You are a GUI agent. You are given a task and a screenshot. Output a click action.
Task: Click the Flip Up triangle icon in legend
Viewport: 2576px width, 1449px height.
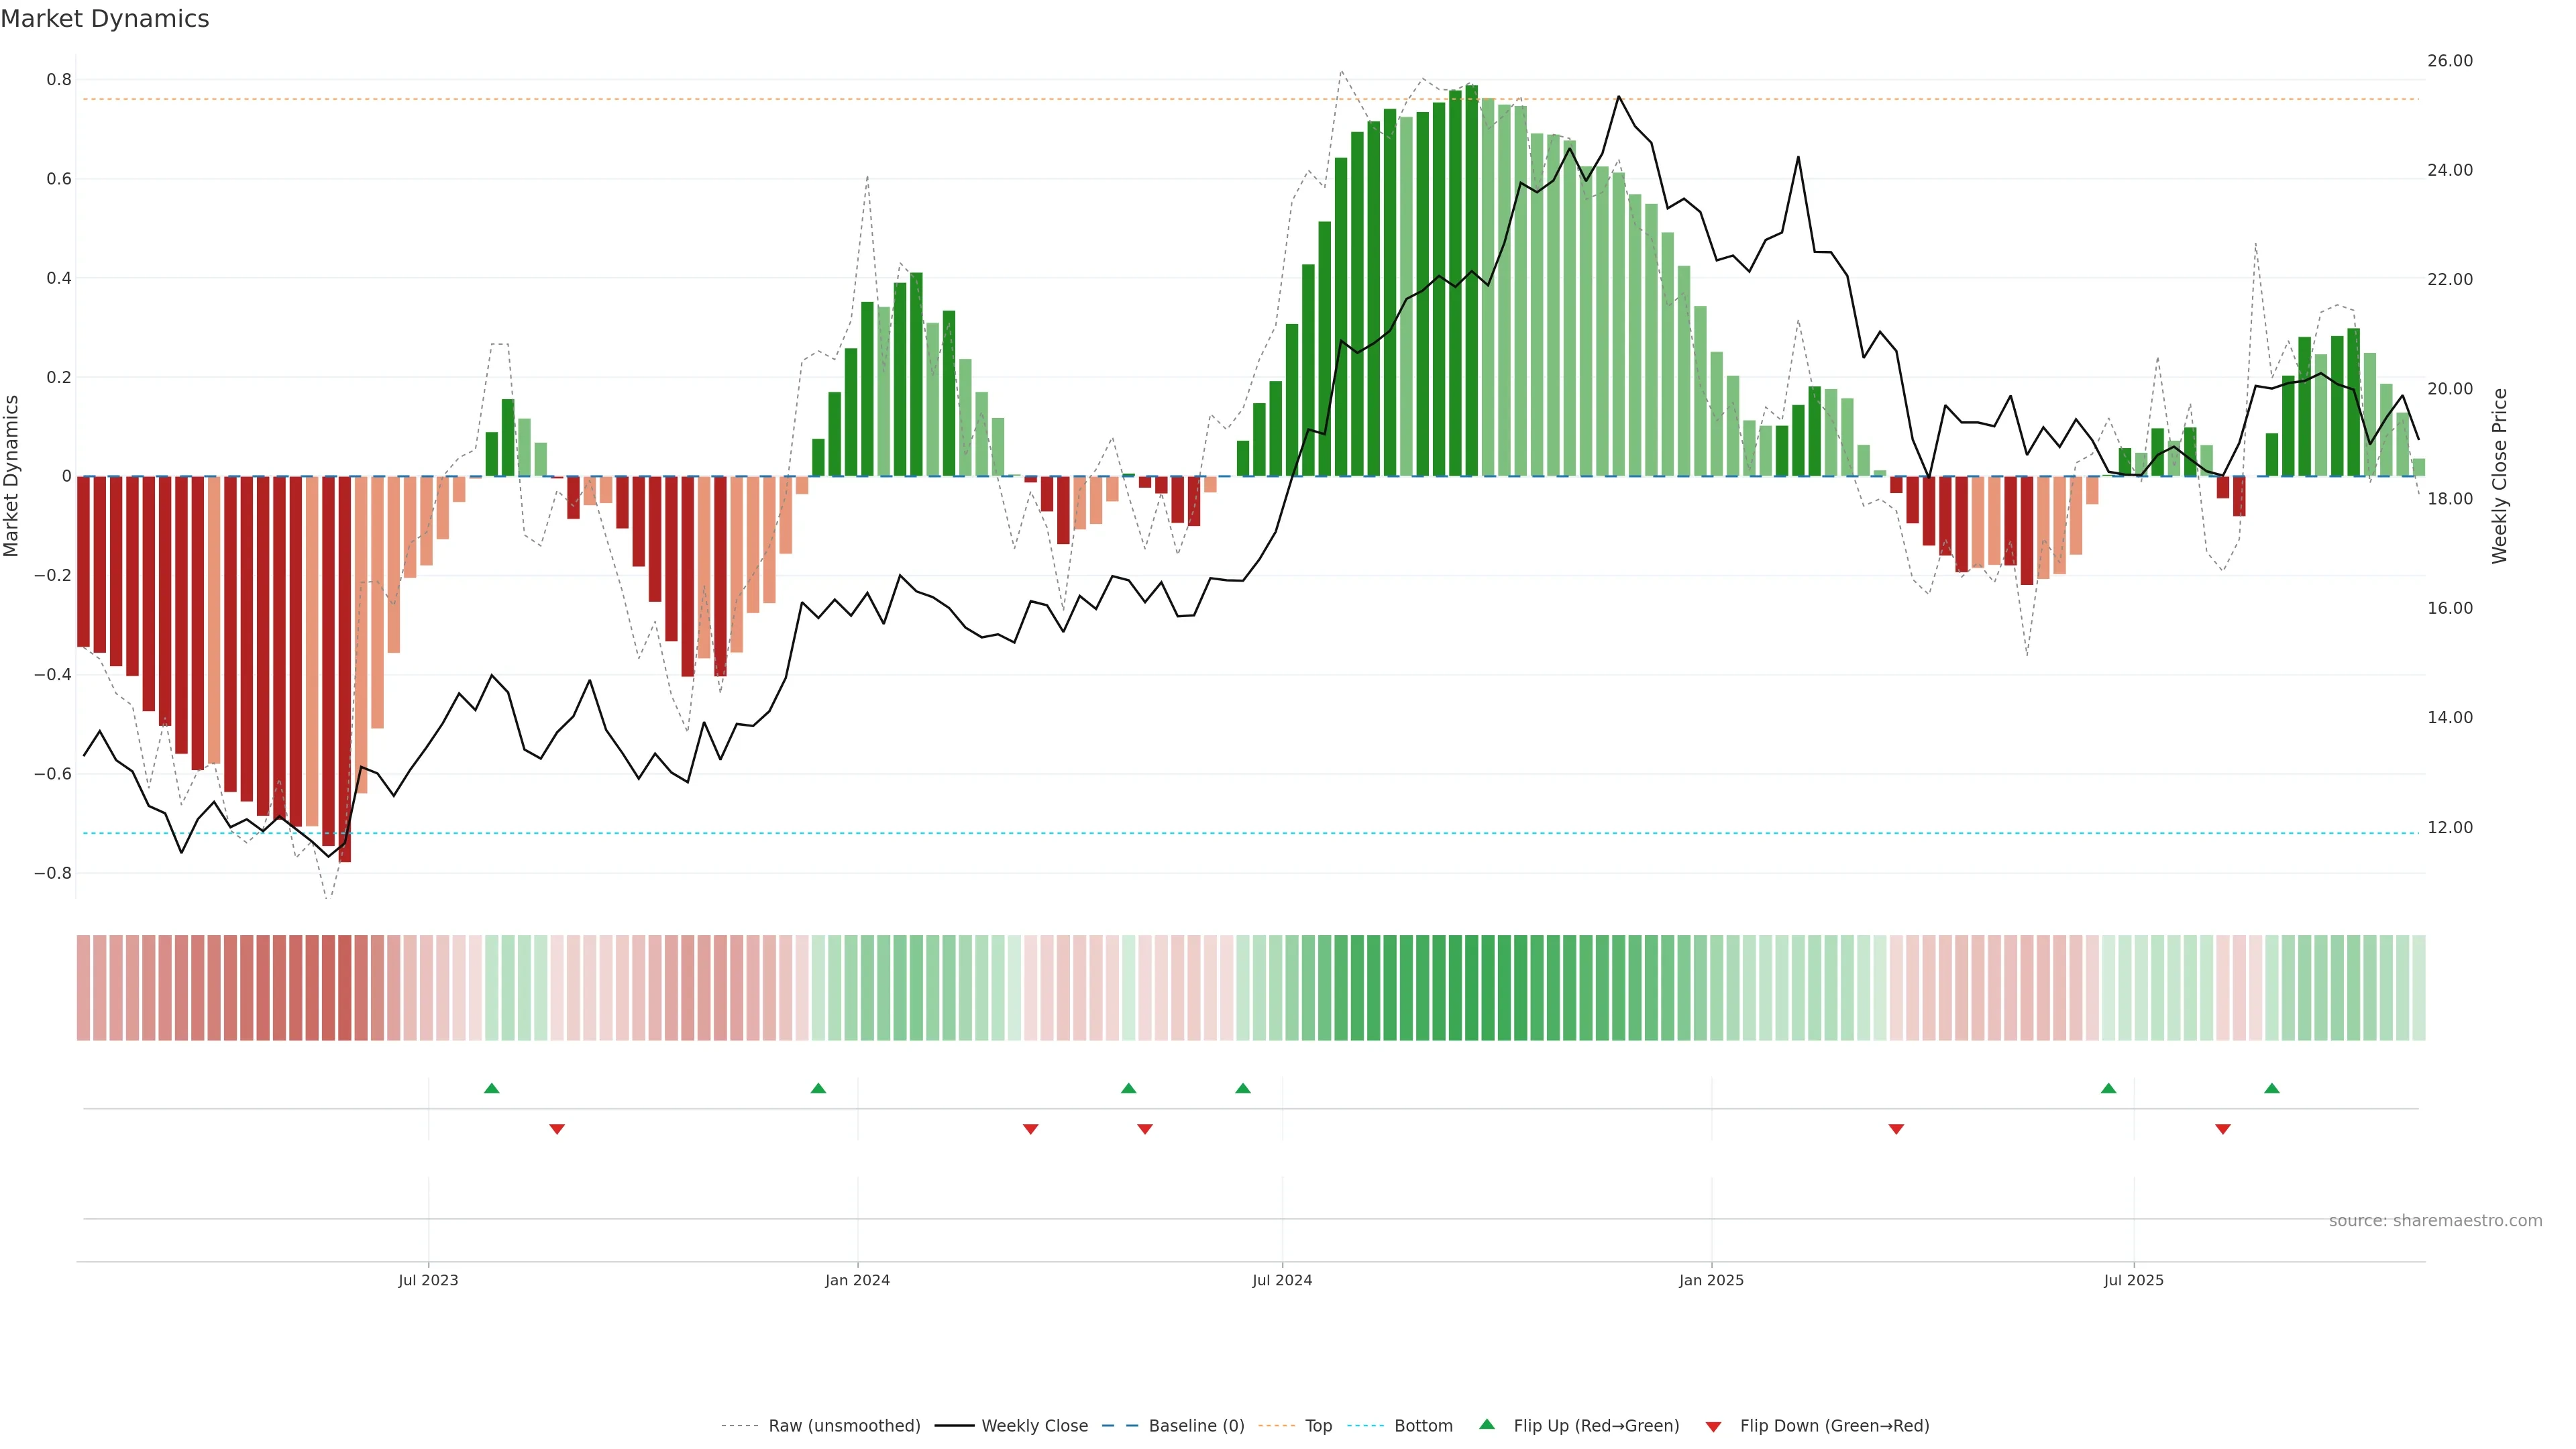click(1487, 1424)
